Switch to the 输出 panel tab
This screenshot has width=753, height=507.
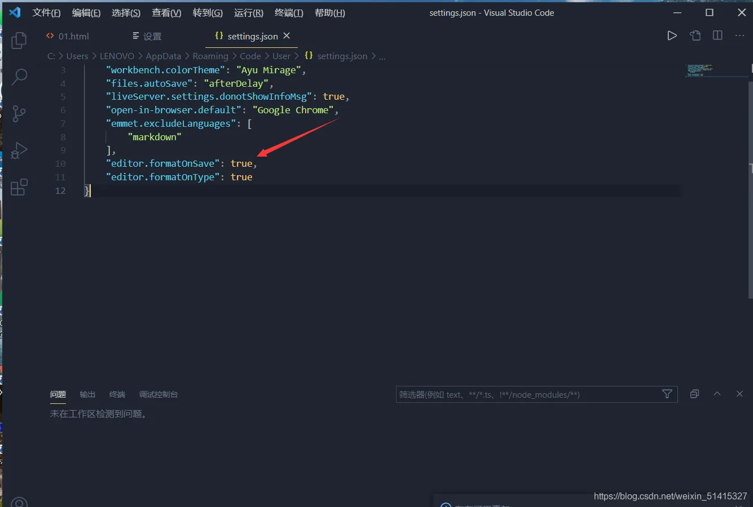pos(87,394)
